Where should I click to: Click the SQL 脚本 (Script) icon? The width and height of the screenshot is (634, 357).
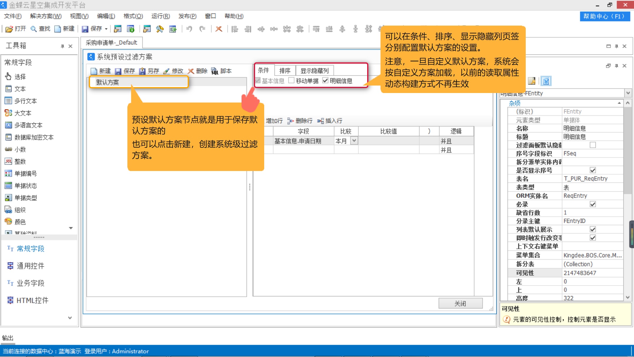coord(215,71)
